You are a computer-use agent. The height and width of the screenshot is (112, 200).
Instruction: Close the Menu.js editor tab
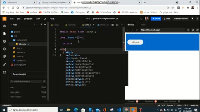point(93,25)
